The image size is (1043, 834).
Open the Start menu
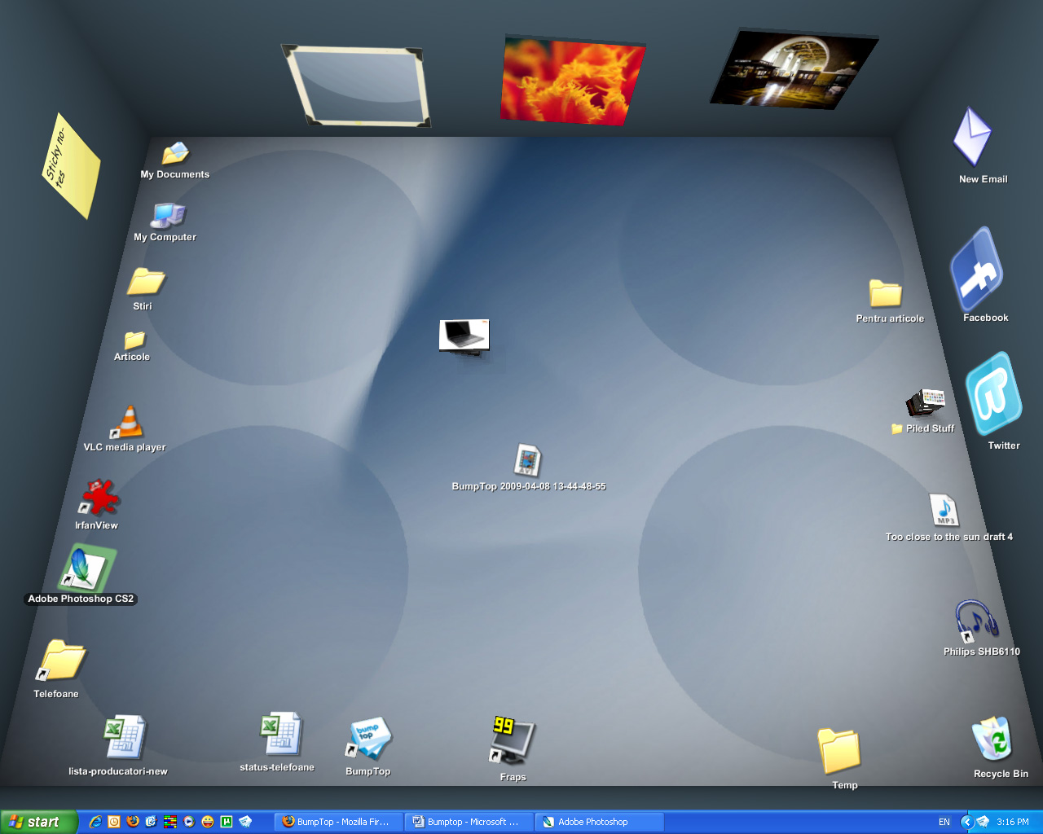pos(37,821)
